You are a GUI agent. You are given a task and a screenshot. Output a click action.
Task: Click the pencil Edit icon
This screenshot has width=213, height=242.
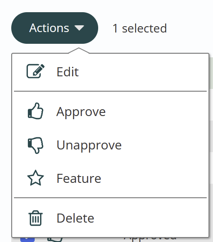coord(36,71)
